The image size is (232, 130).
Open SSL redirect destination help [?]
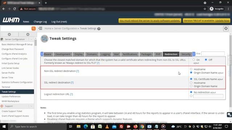[x=72, y=83]
